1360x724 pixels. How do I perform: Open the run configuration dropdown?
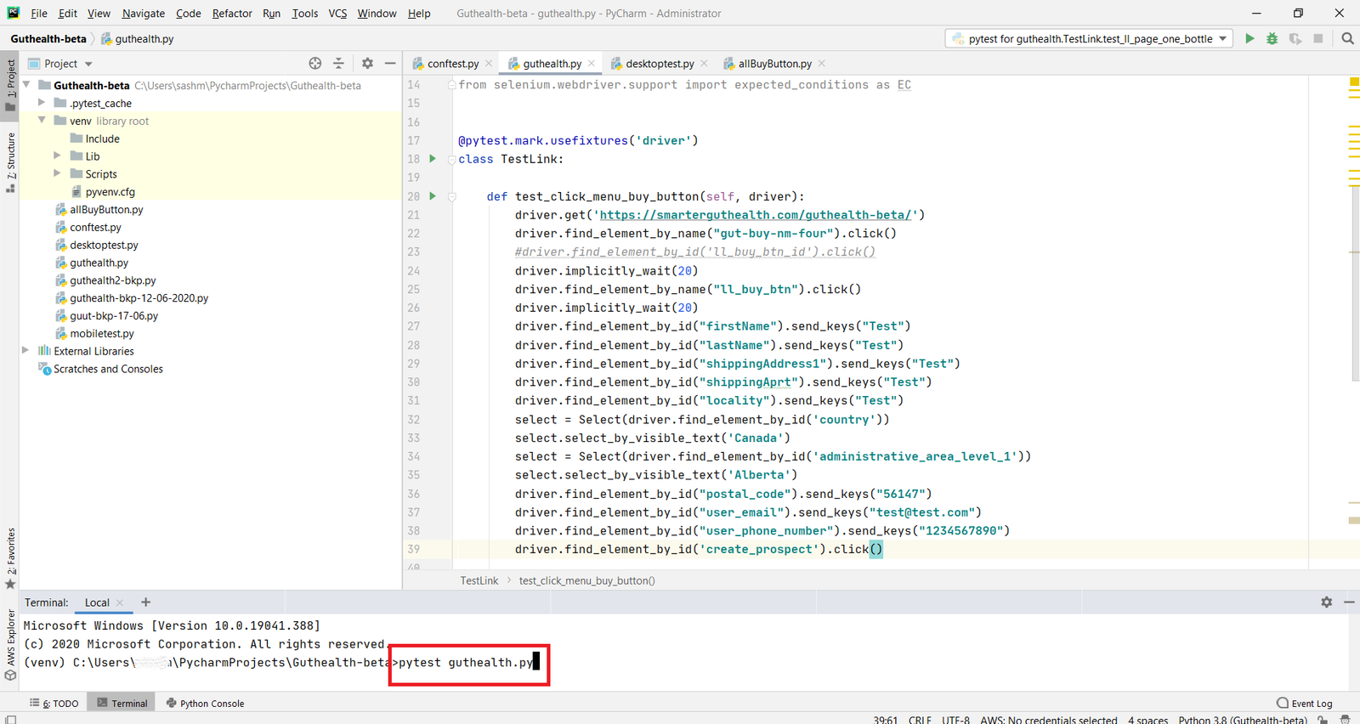coord(1223,38)
